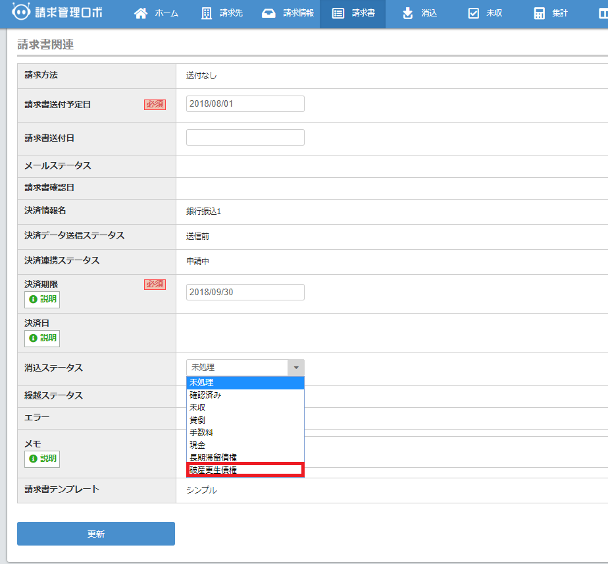Select the 手数料 dropdown option
The width and height of the screenshot is (608, 564).
tap(245, 432)
